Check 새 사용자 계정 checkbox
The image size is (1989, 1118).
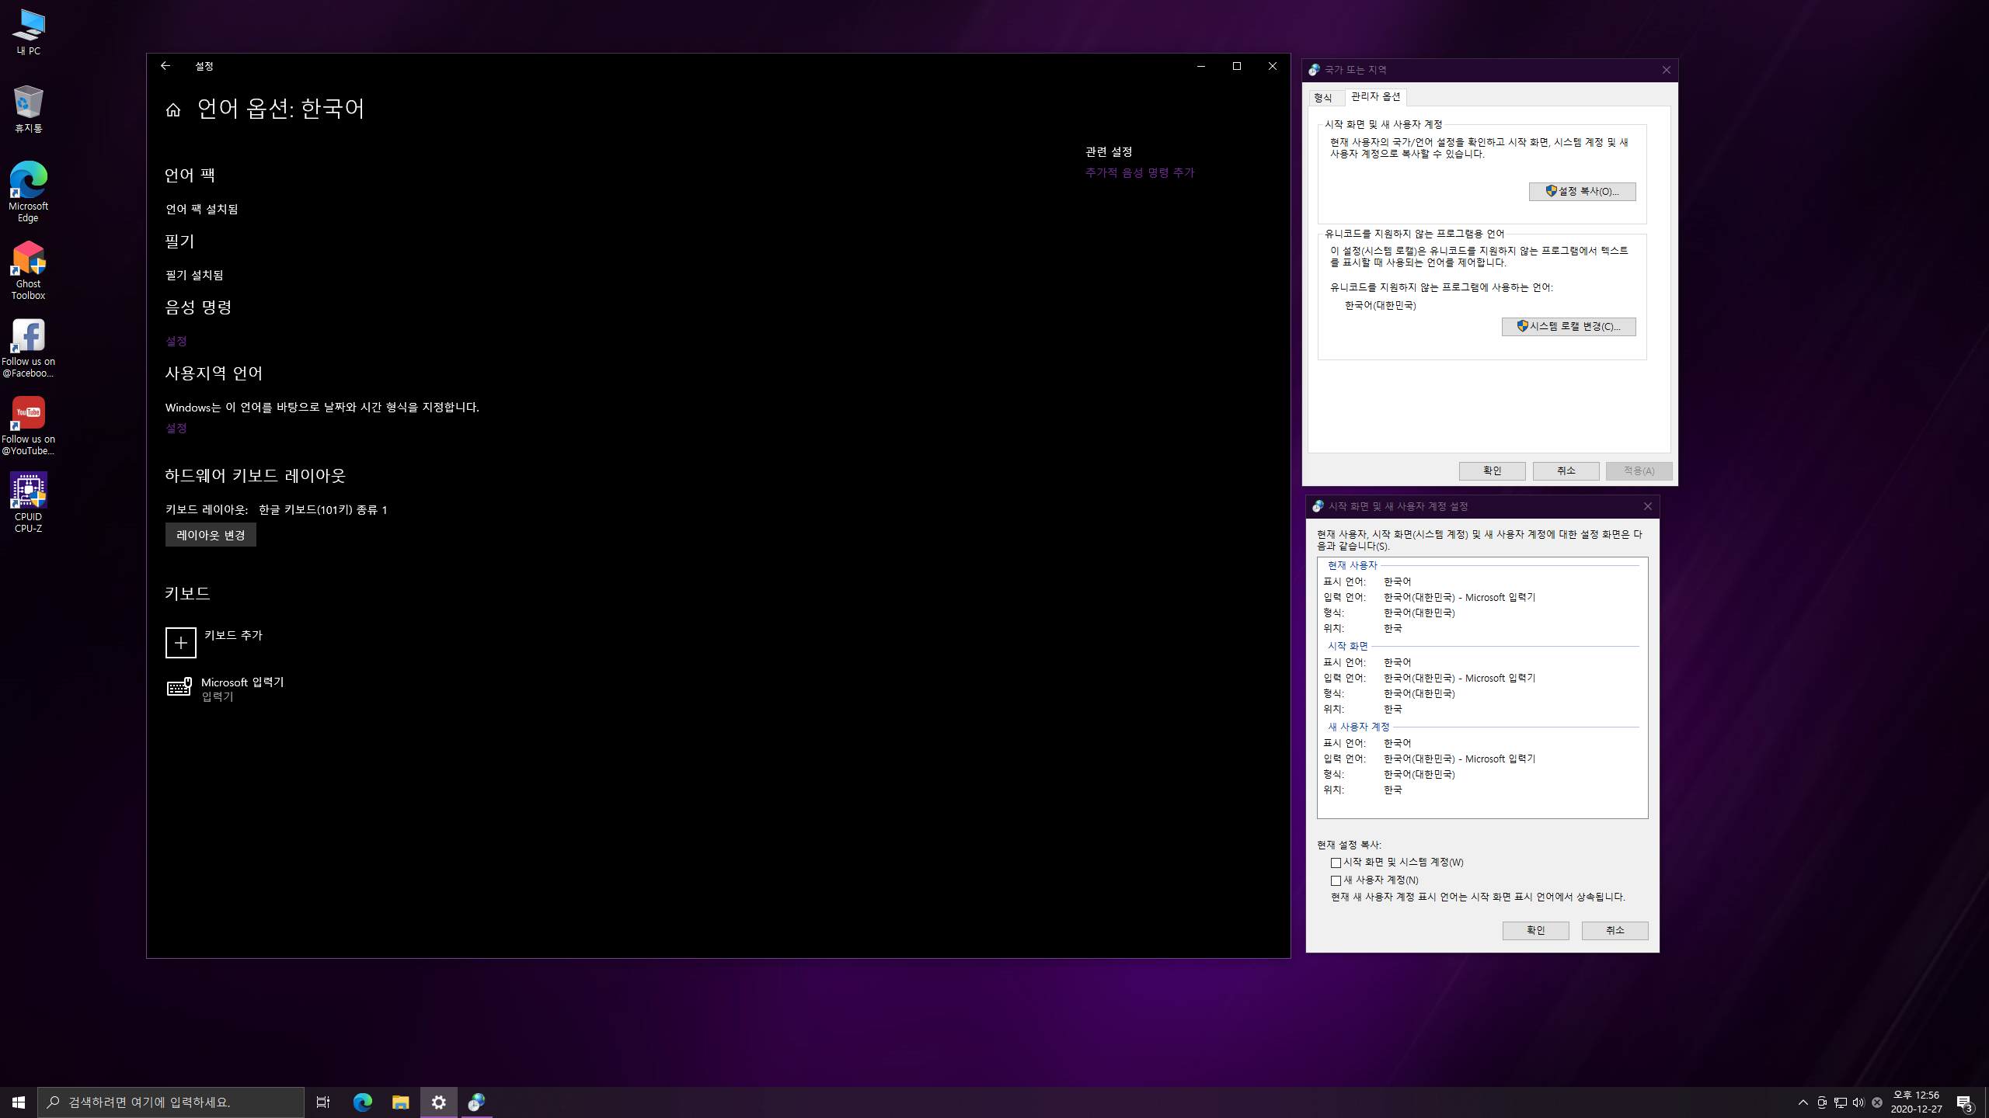tap(1336, 880)
